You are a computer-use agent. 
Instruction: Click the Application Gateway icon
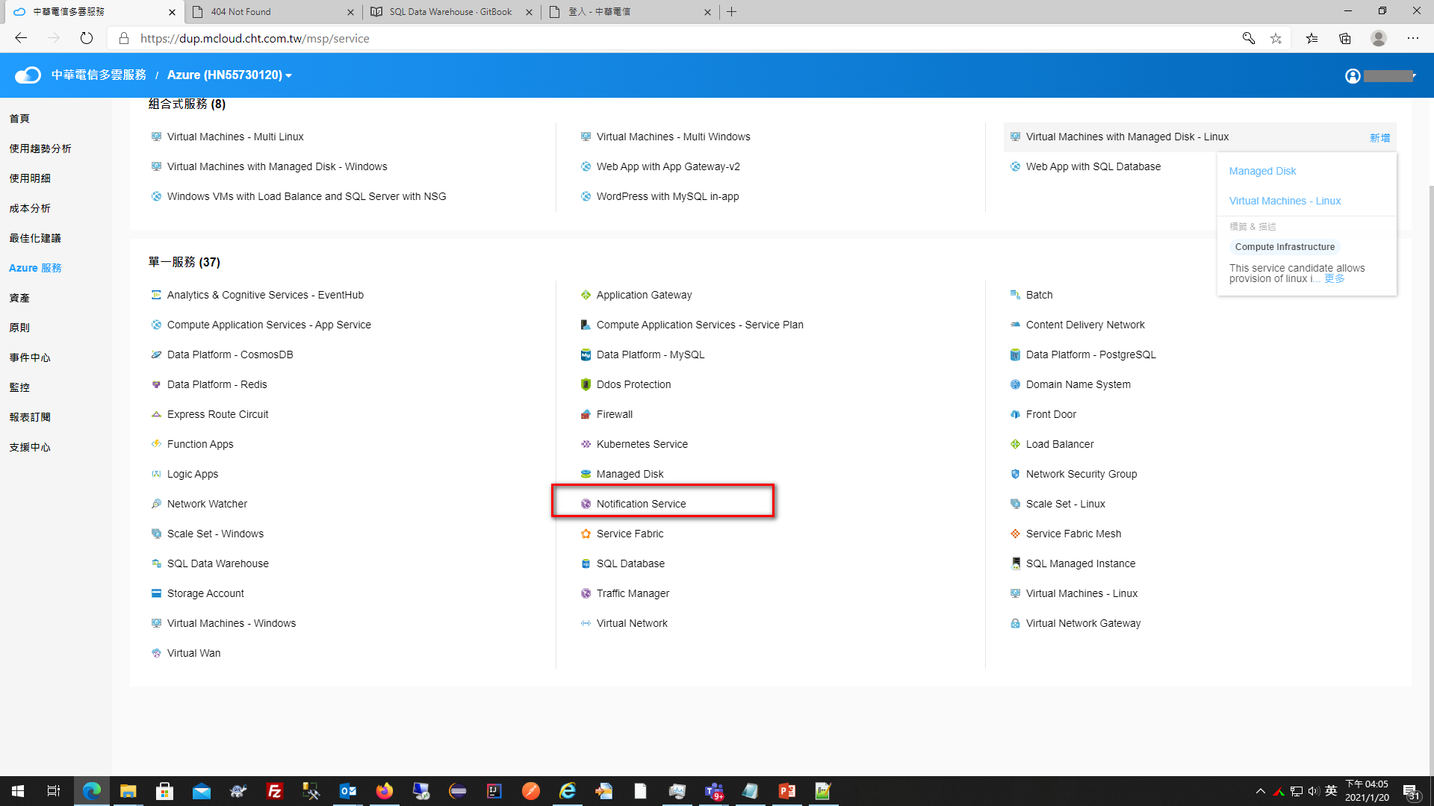coord(586,295)
